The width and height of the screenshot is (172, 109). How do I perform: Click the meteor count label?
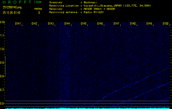point(38,9)
